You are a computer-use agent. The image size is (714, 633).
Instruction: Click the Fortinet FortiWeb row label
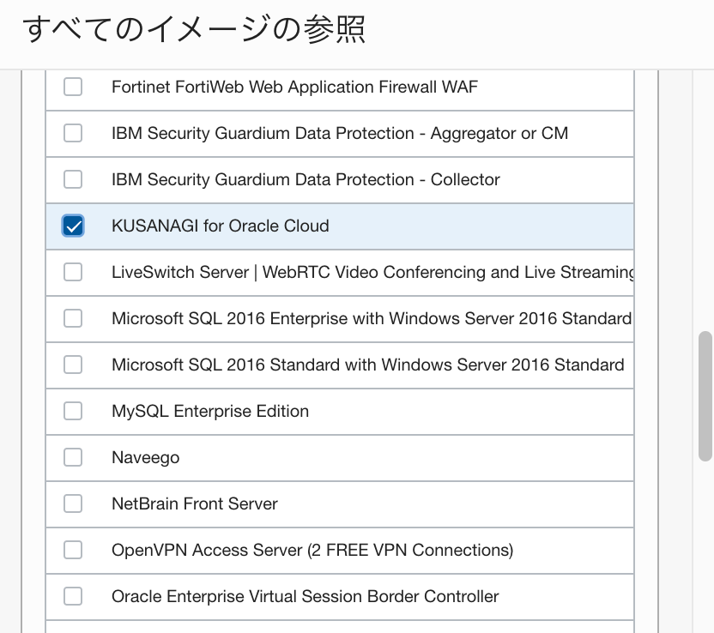(294, 87)
